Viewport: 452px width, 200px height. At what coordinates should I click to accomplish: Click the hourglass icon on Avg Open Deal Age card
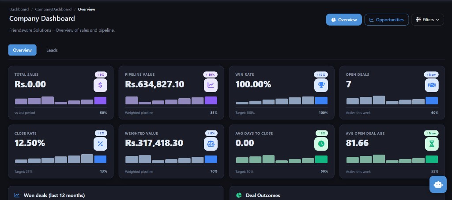(432, 144)
